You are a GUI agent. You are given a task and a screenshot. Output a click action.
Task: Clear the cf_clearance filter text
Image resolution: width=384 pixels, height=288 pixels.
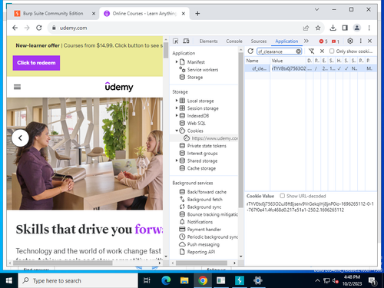pyautogui.click(x=298, y=51)
